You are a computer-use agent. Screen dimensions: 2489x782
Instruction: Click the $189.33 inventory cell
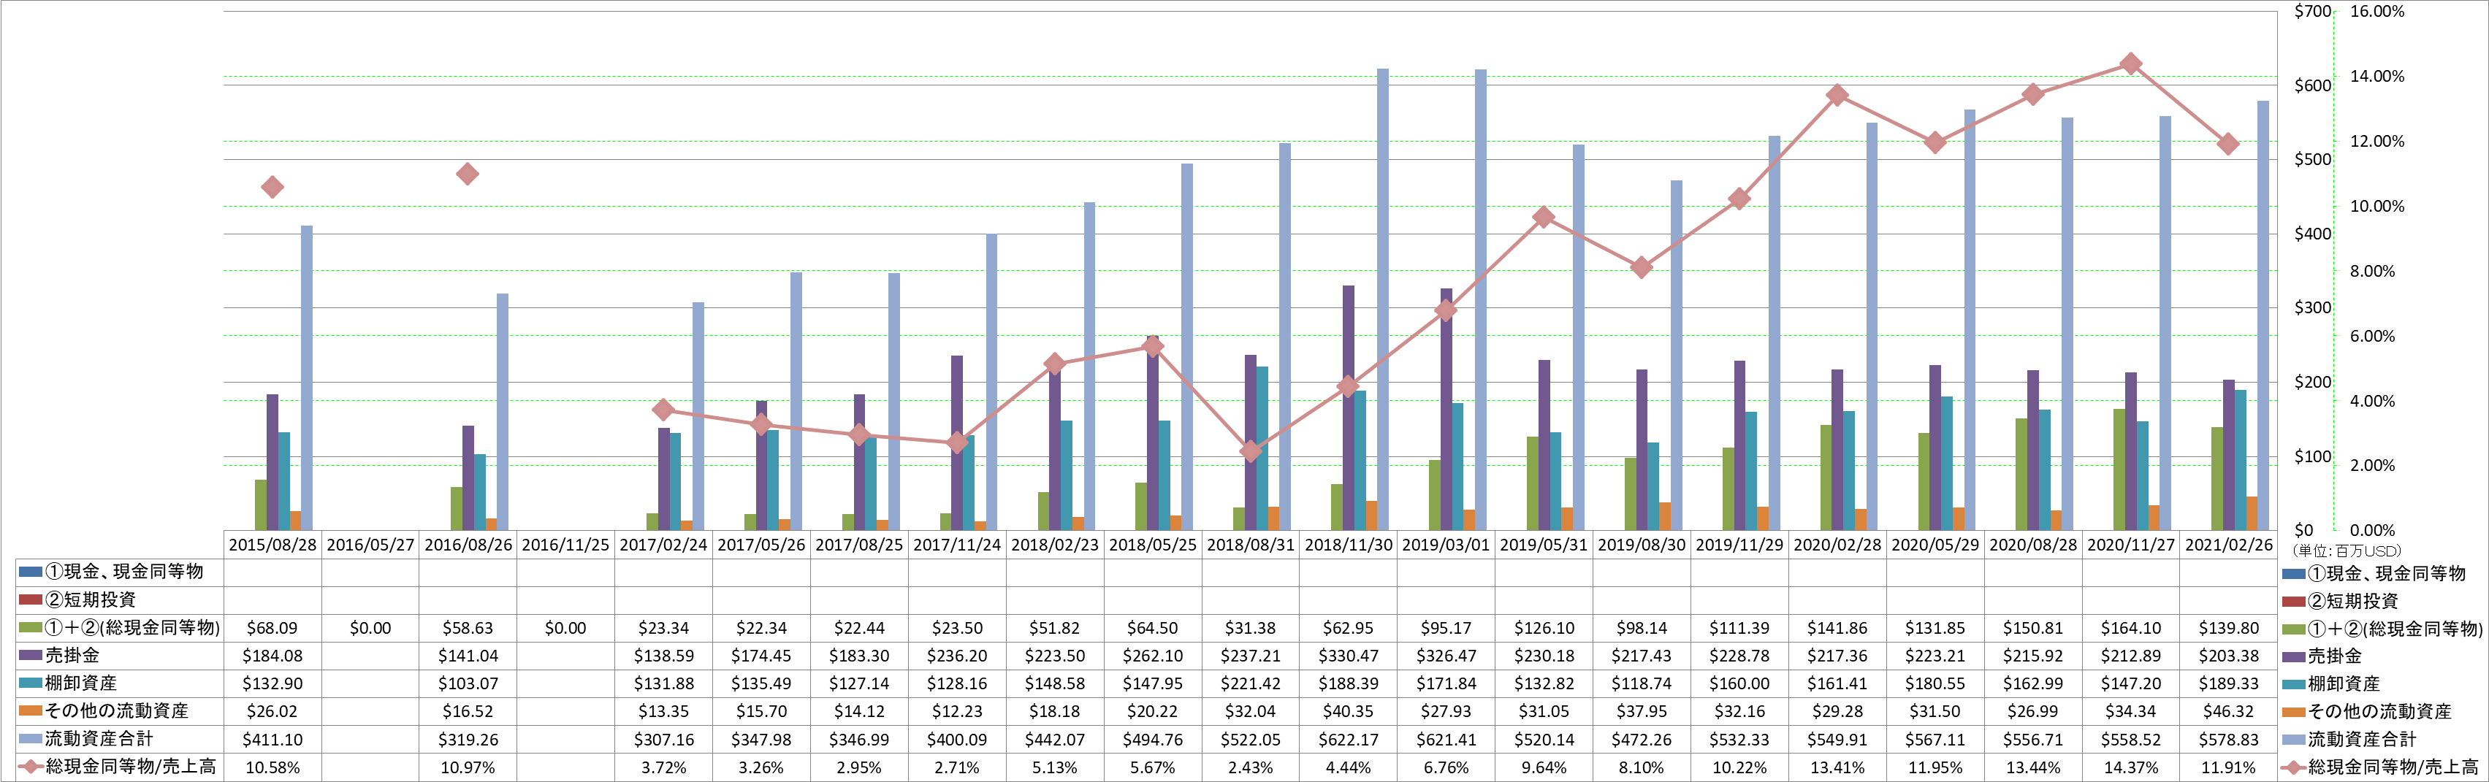coord(2228,683)
